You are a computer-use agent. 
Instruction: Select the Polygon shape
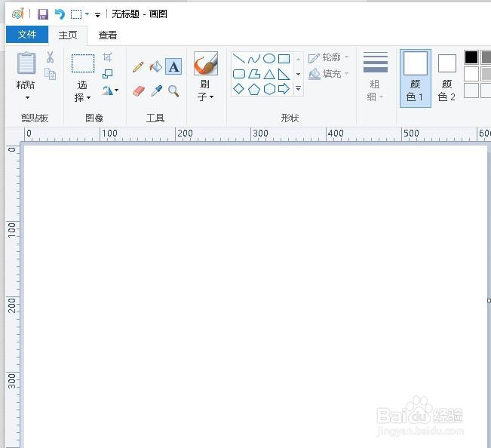[254, 74]
